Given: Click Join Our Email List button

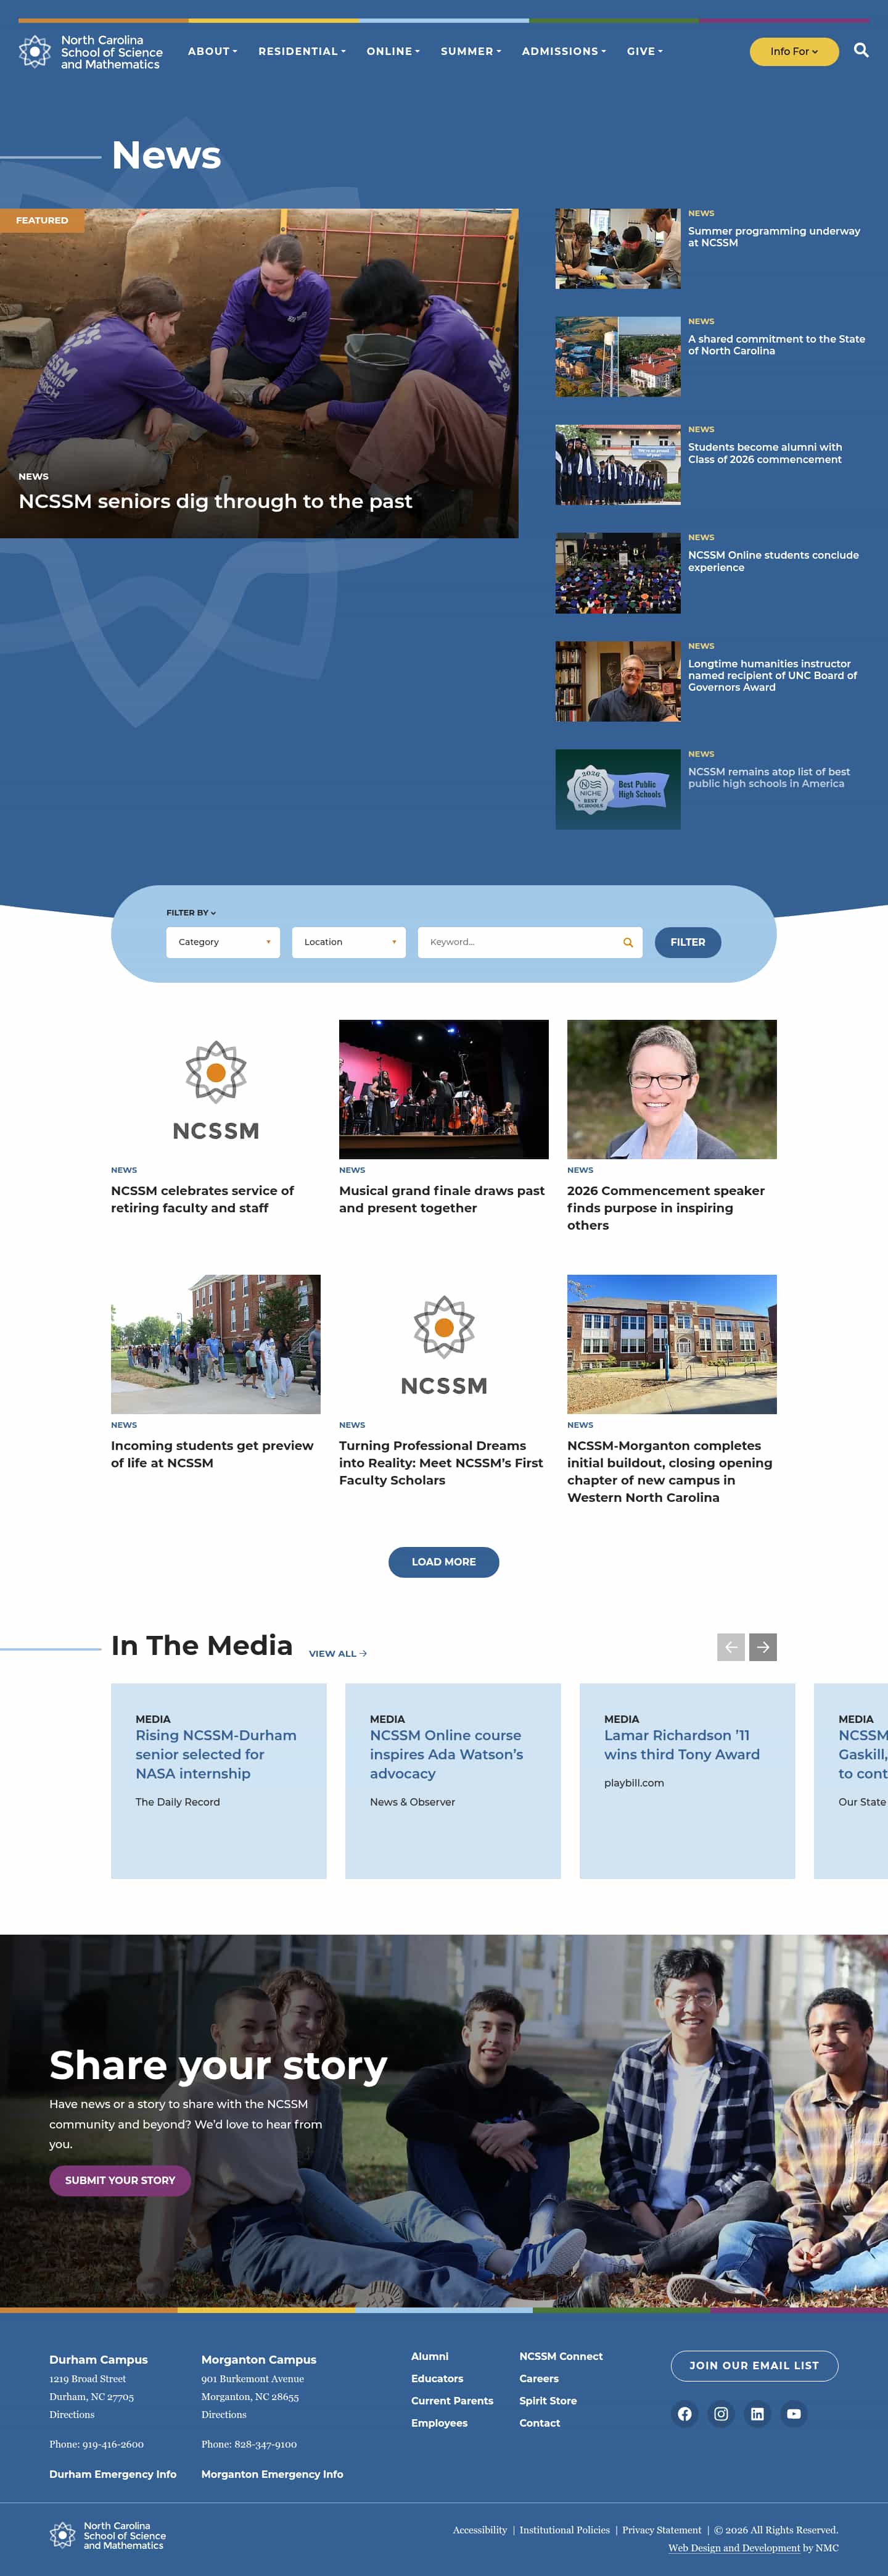Looking at the screenshot, I should 754,2365.
